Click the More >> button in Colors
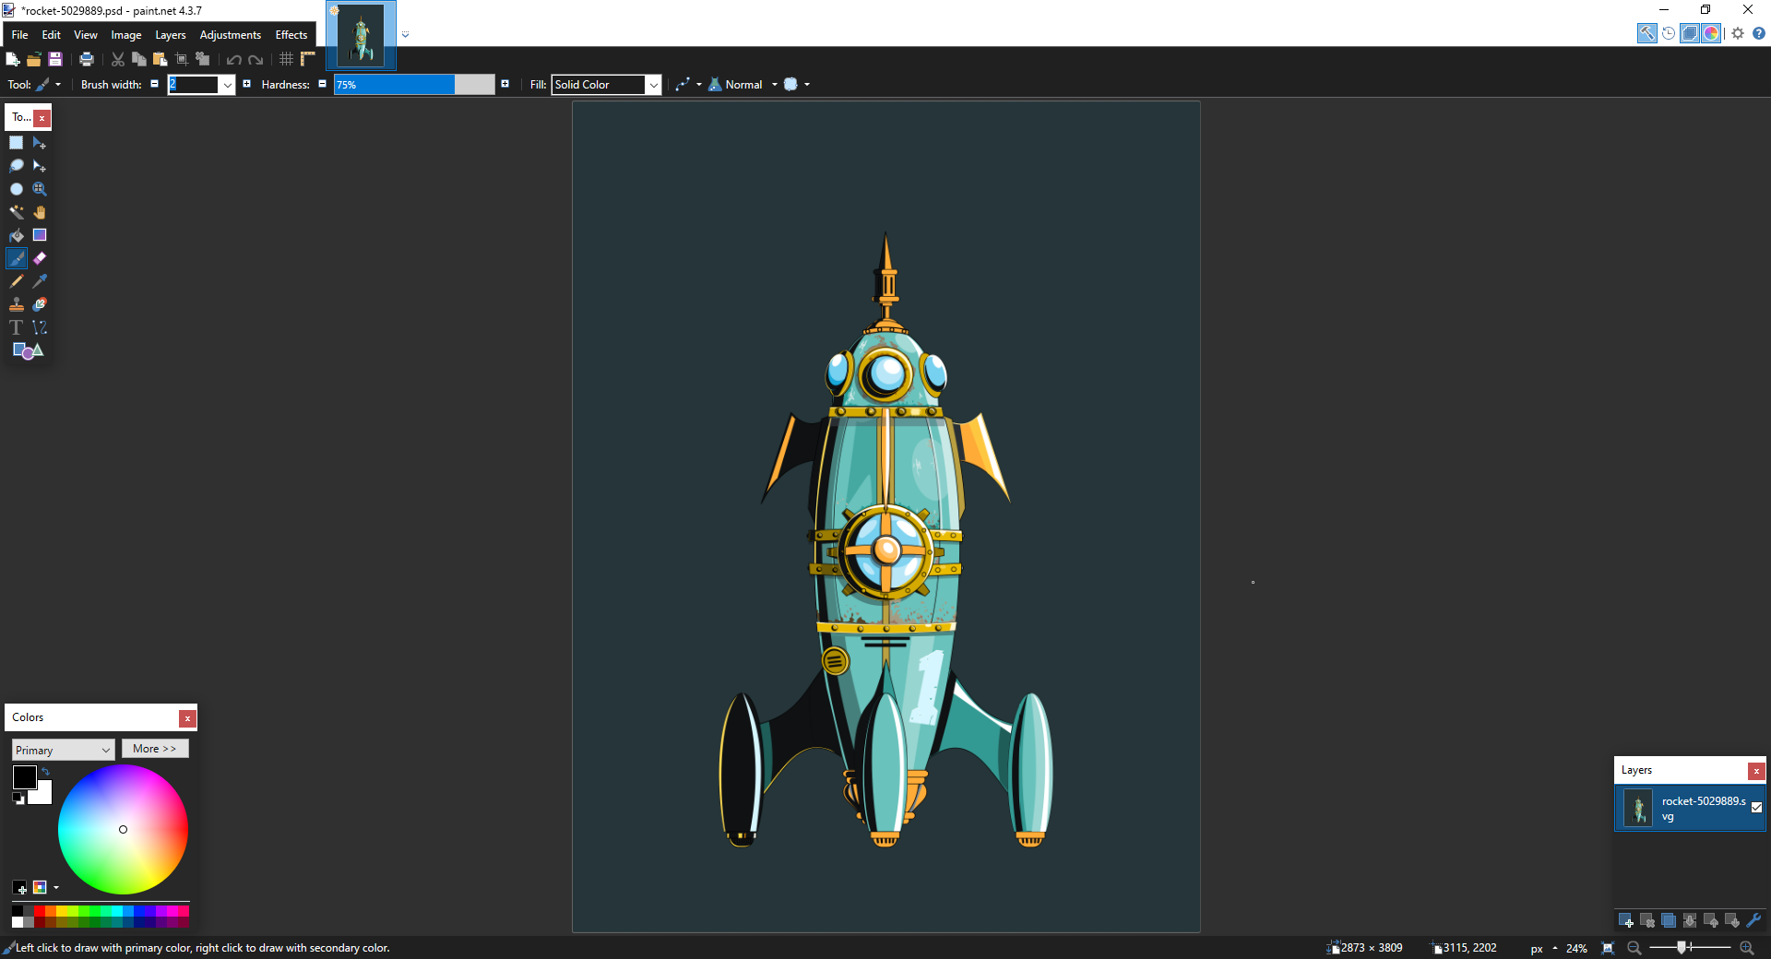1771x959 pixels. click(155, 749)
